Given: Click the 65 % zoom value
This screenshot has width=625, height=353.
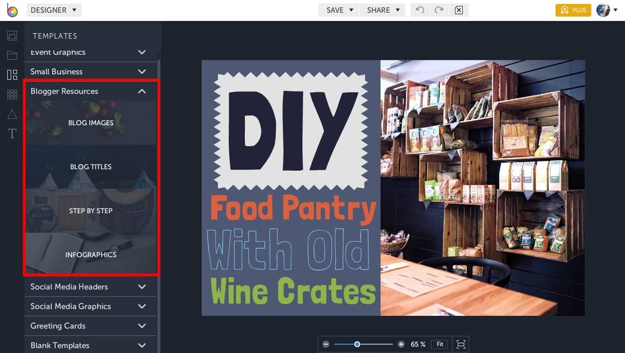Looking at the screenshot, I should (418, 344).
